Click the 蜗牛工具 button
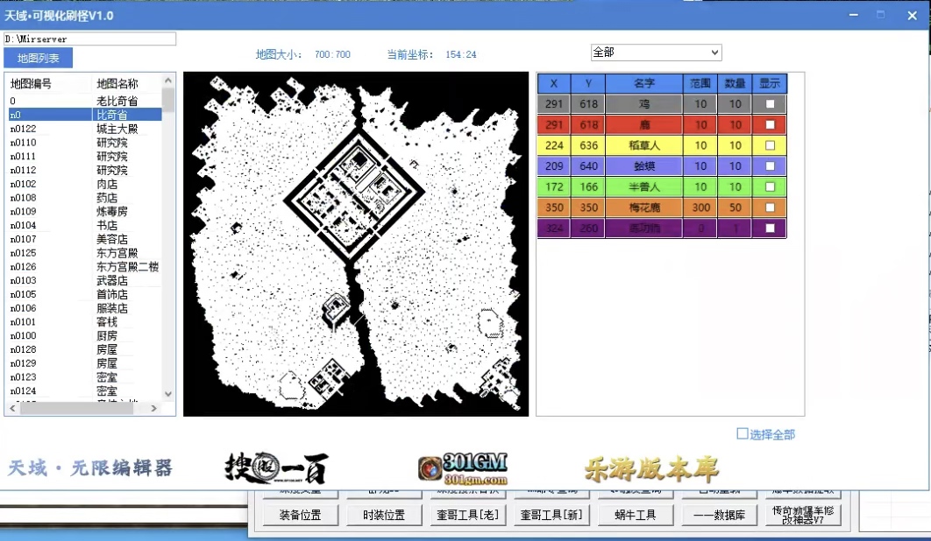 point(635,516)
